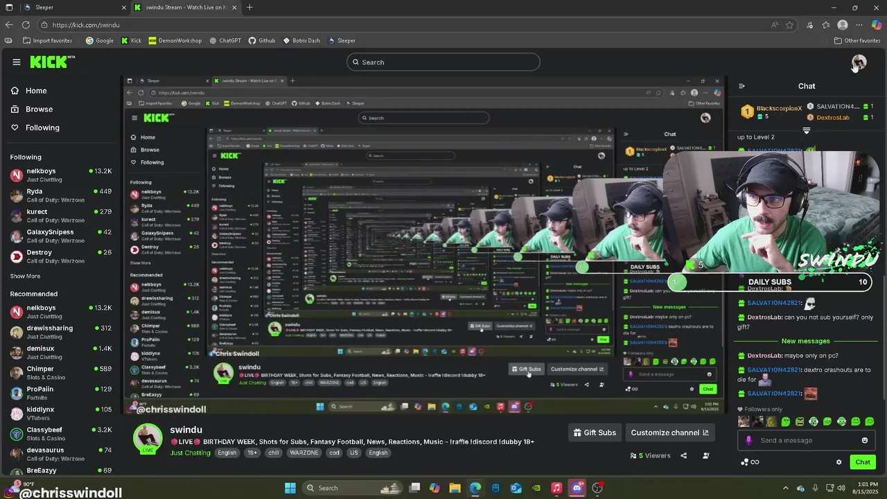Open drewissharing in Recommended list
This screenshot has height=499, width=887.
(61, 332)
